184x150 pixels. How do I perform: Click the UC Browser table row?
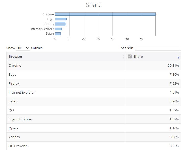point(94,146)
